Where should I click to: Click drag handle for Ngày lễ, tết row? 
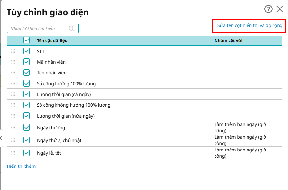13,153
